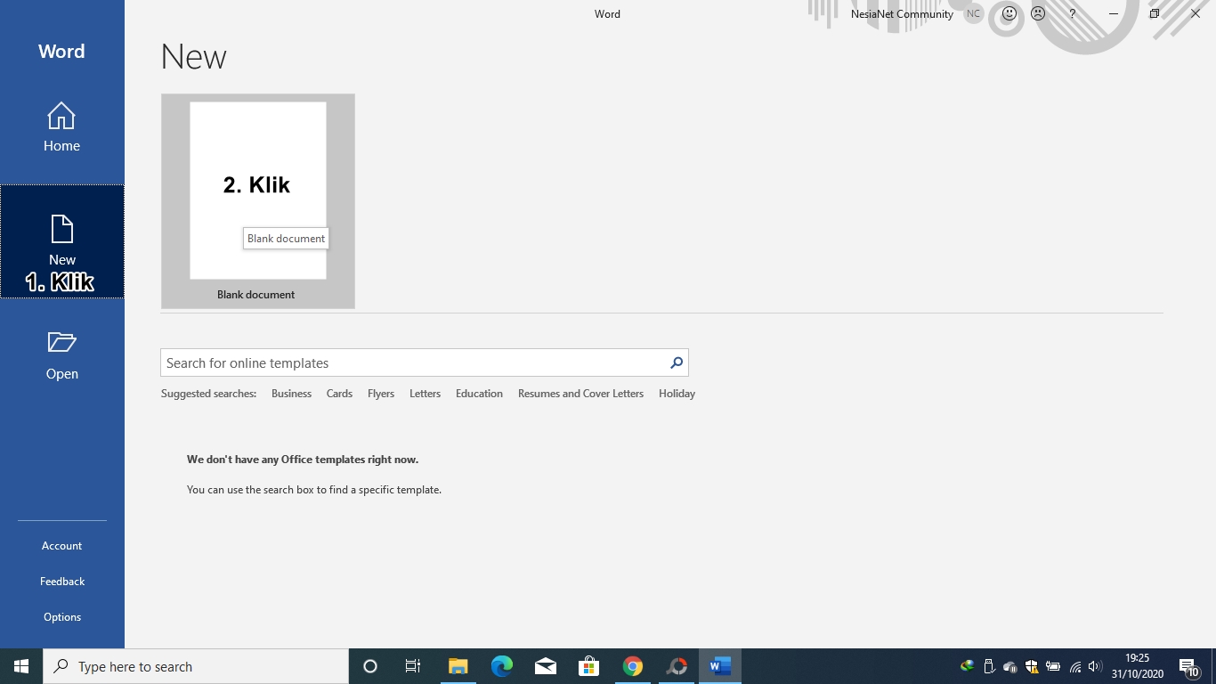The width and height of the screenshot is (1216, 684).
Task: Launch Google Chrome from the taskbar
Action: [633, 666]
